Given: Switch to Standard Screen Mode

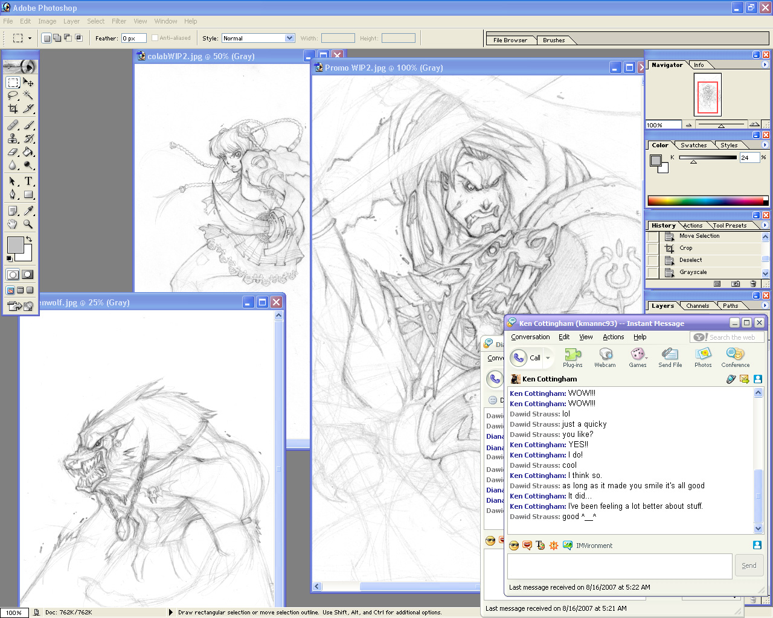Looking at the screenshot, I should pos(11,290).
